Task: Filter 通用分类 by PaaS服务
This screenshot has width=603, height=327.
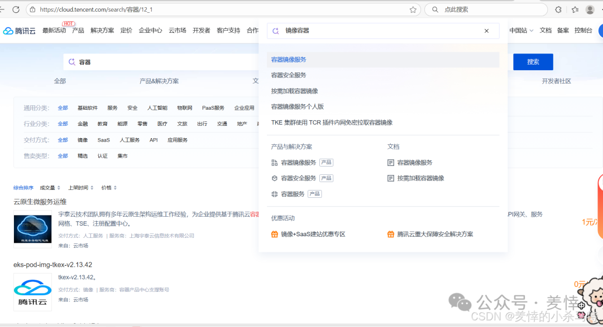Action: point(213,108)
